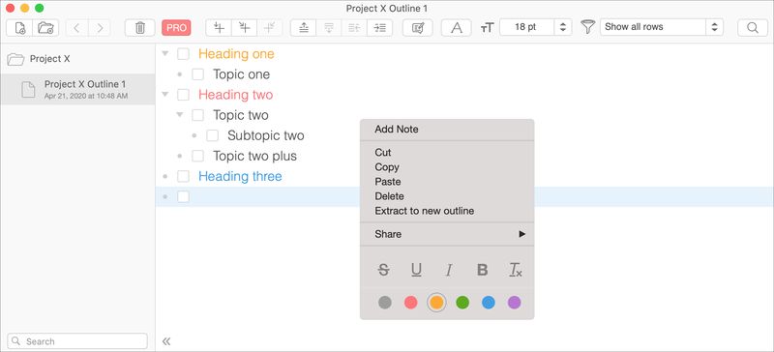This screenshot has height=352, width=774.
Task: Open the 'Share' submenu
Action: [447, 234]
